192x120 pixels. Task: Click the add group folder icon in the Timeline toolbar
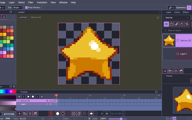pyautogui.click(x=25, y=114)
